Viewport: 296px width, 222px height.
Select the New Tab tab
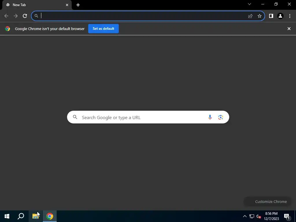pos(37,5)
